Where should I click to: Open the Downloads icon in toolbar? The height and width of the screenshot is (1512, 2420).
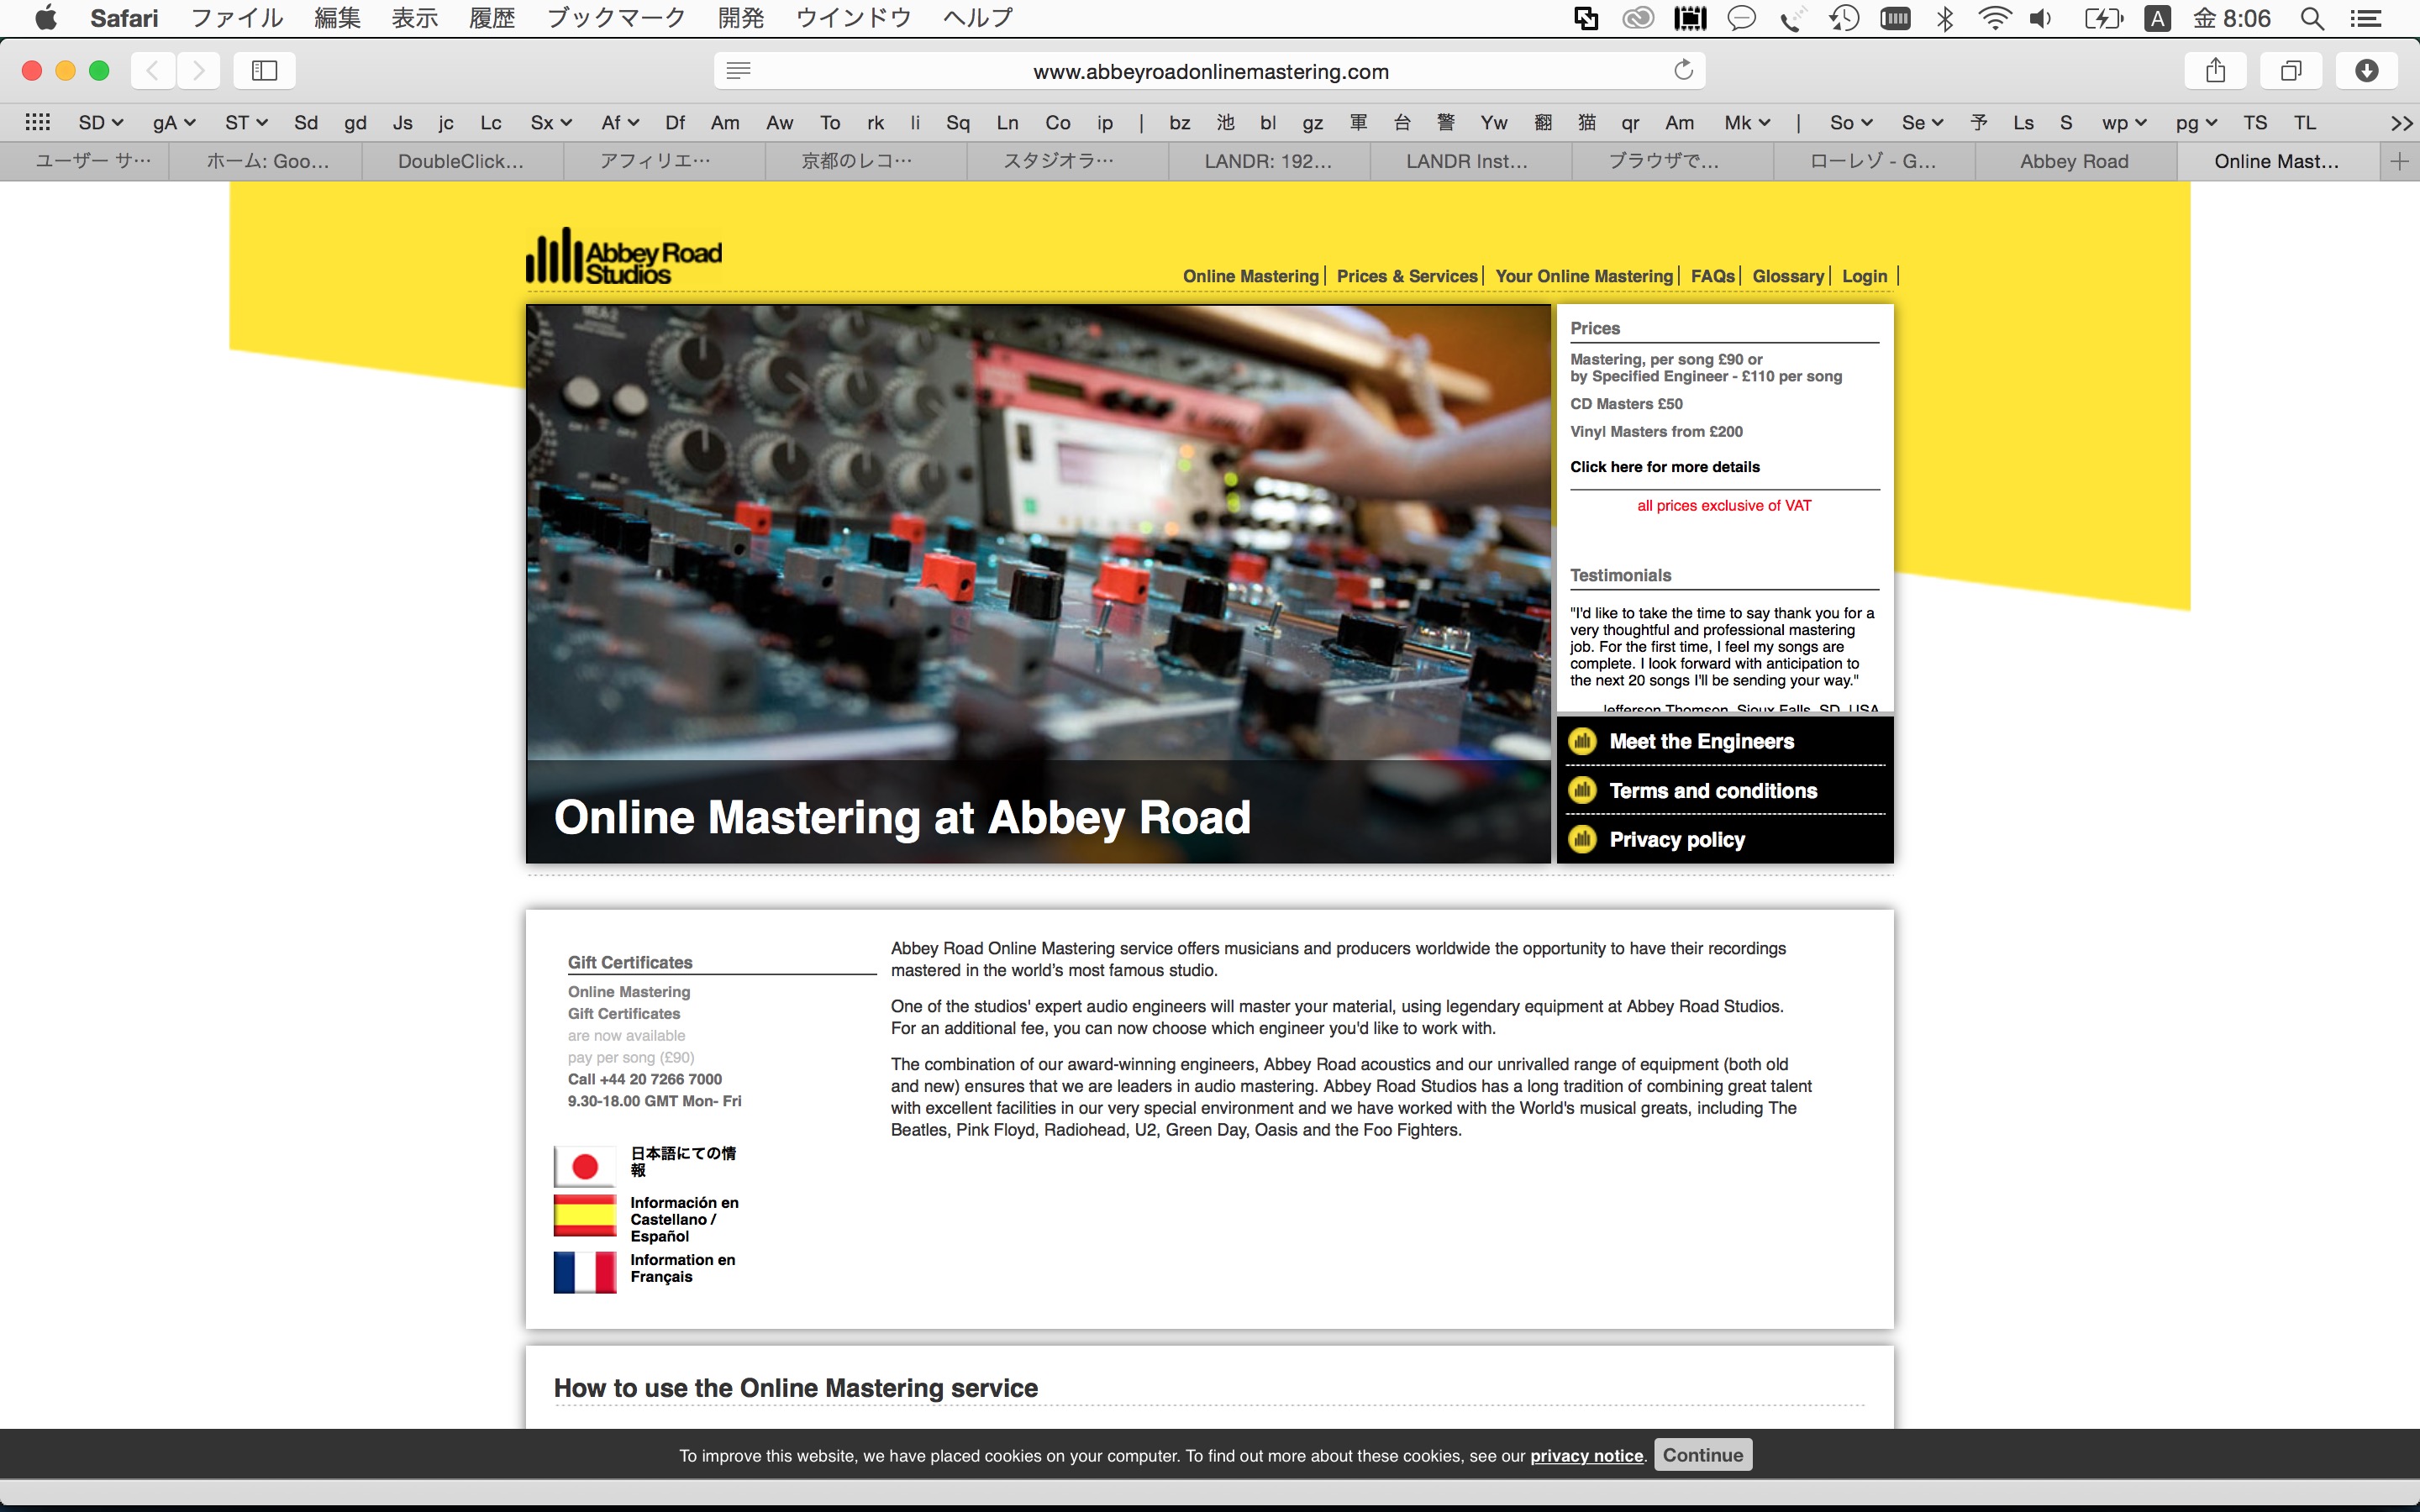tap(2366, 70)
